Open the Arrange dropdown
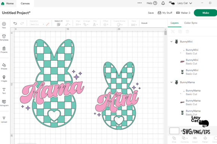Image resolution: width=217 pixels, height=144 pixels. pos(86,25)
